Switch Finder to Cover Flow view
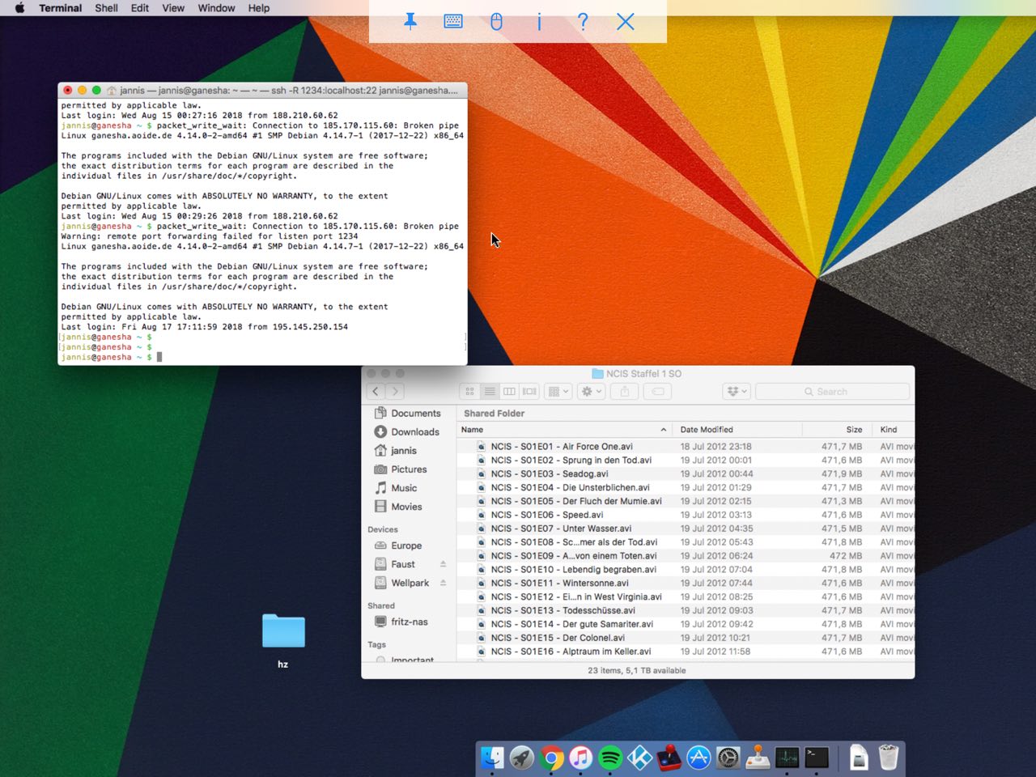The height and width of the screenshot is (777, 1036). (529, 392)
